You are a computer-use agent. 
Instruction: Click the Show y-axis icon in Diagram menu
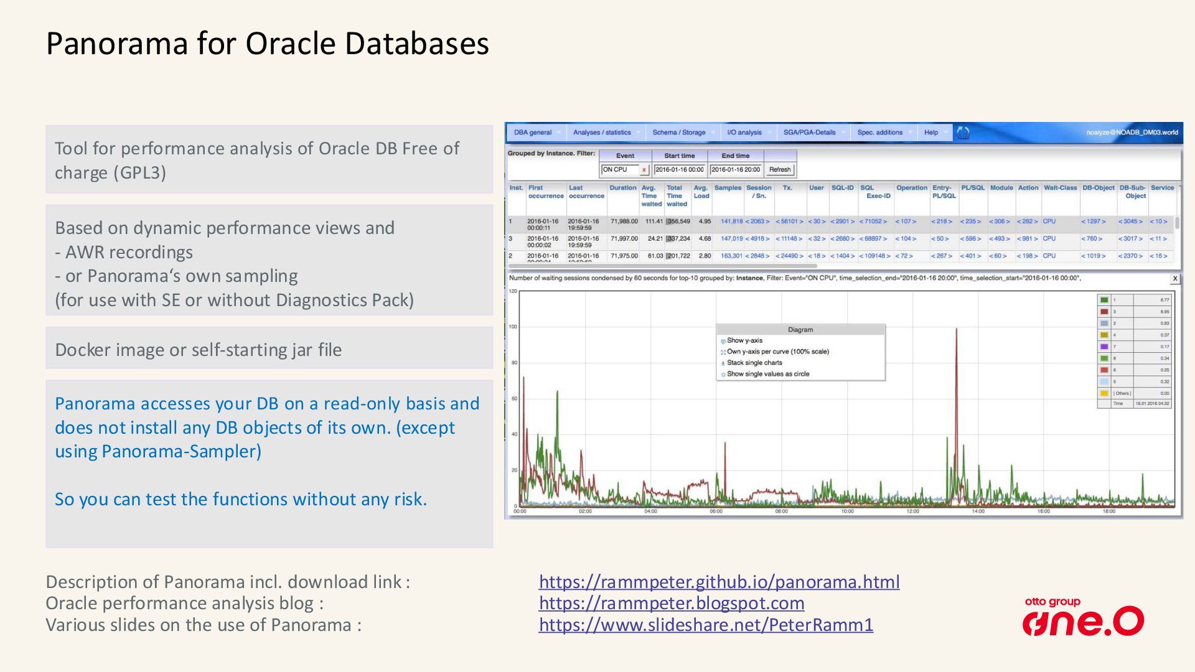click(x=723, y=341)
